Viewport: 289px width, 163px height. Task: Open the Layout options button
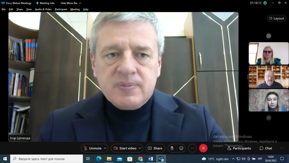(276, 18)
